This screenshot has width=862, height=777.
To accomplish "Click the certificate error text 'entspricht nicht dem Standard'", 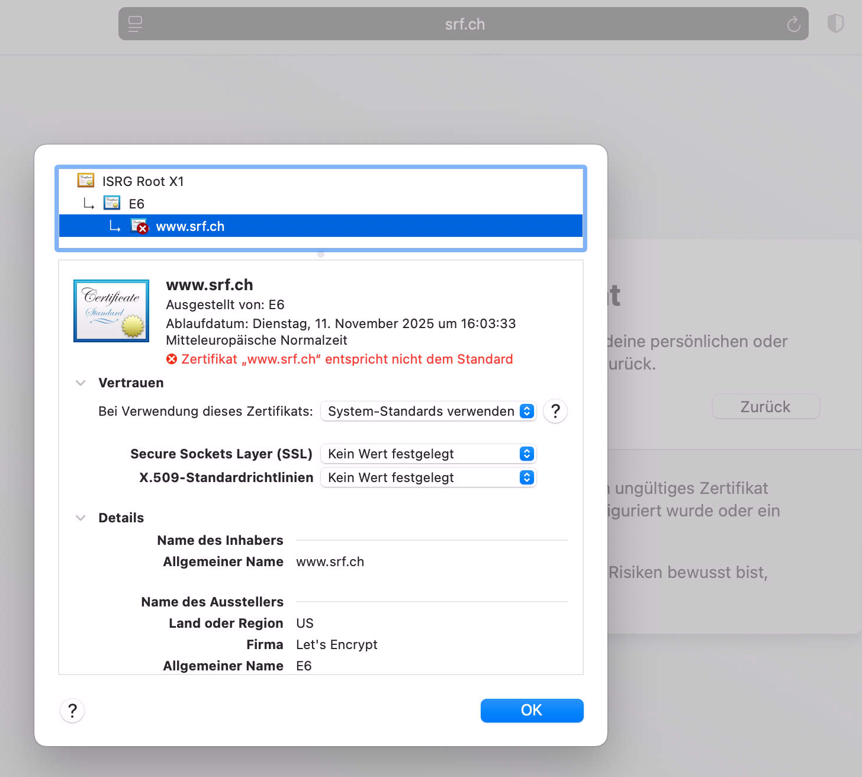I will 419,359.
